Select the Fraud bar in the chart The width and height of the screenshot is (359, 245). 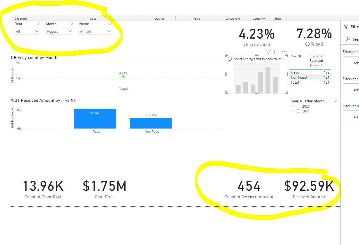(x=95, y=119)
